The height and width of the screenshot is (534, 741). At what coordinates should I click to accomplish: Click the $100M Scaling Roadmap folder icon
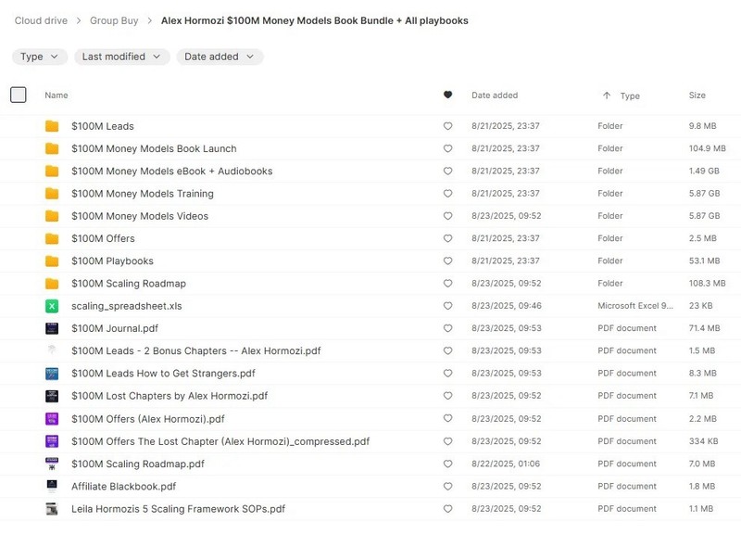coord(52,284)
